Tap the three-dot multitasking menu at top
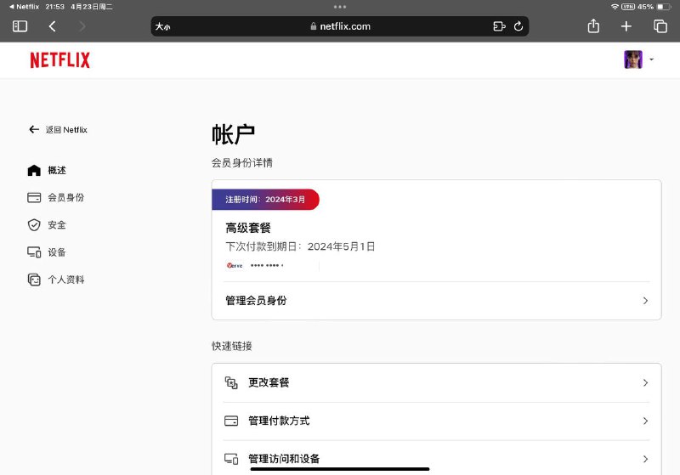The width and height of the screenshot is (680, 475). (x=340, y=7)
